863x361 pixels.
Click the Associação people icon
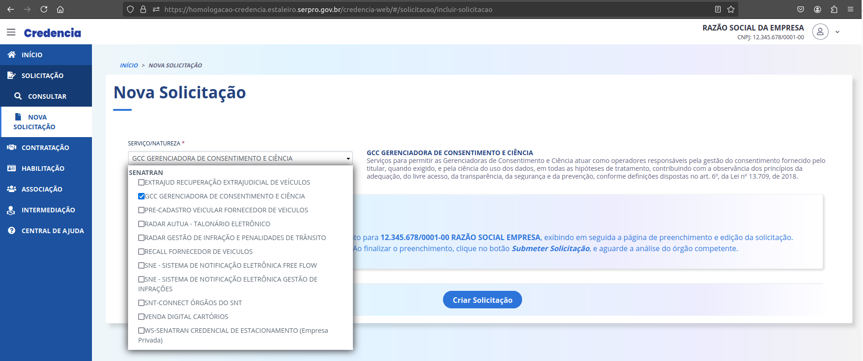(12, 189)
